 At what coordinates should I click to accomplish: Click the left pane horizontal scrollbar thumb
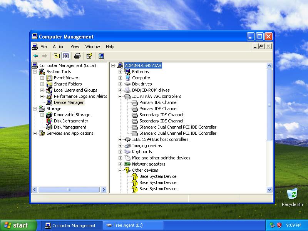click(x=69, y=189)
